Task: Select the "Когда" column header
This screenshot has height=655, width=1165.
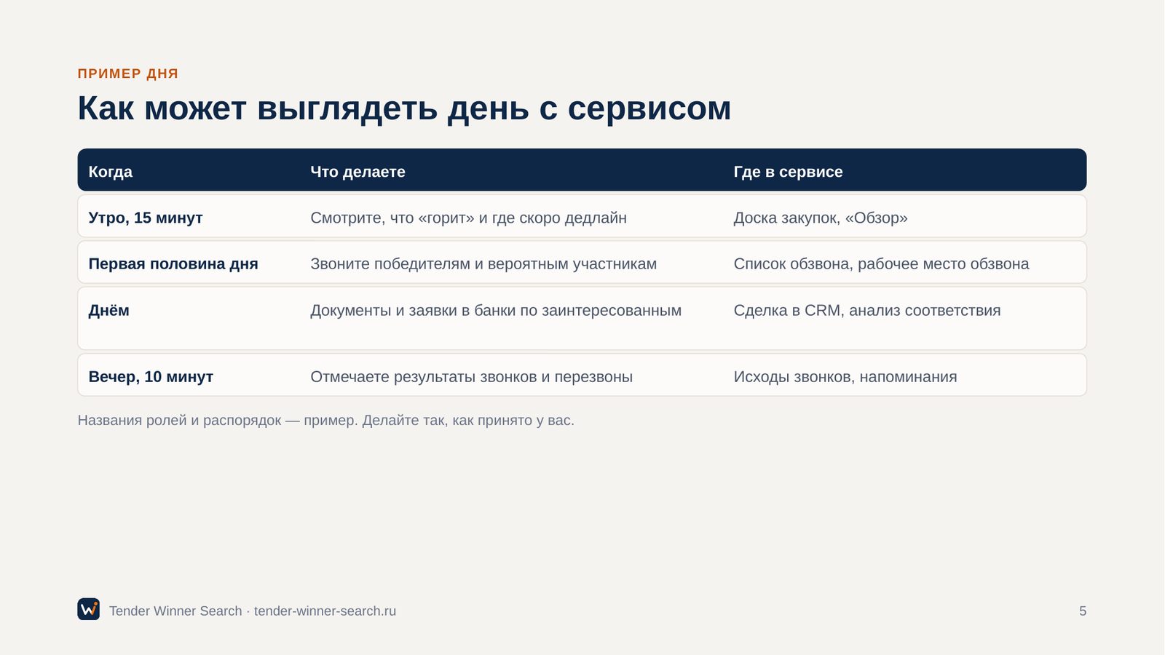Action: pos(111,172)
